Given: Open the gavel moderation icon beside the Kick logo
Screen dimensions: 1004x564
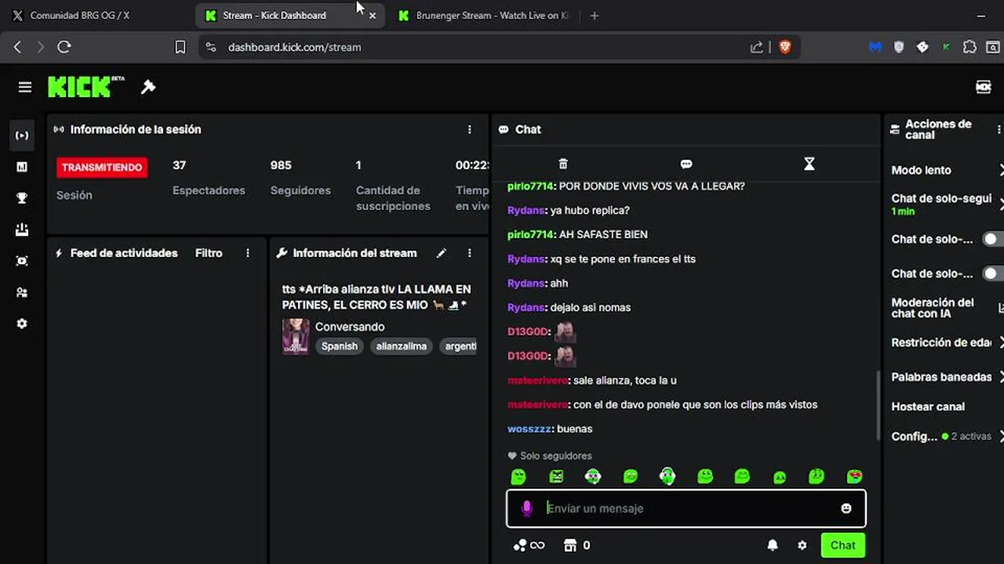Looking at the screenshot, I should tap(148, 87).
